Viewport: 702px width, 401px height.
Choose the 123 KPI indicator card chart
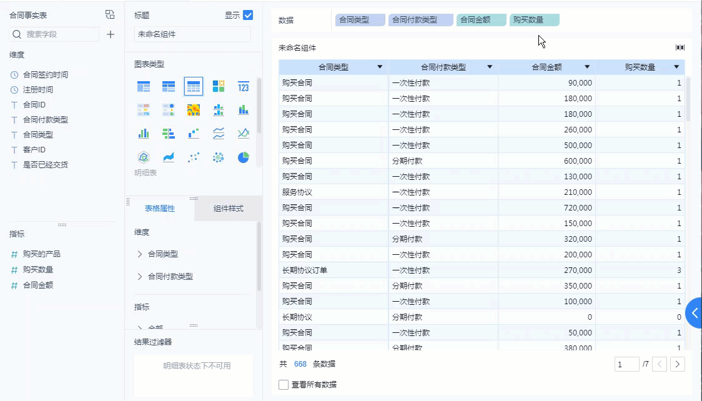243,86
